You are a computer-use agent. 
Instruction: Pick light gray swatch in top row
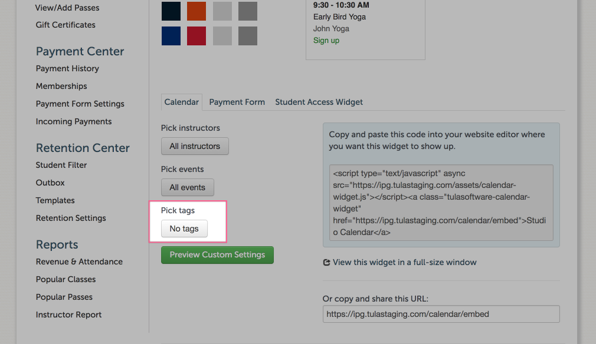[x=222, y=11]
